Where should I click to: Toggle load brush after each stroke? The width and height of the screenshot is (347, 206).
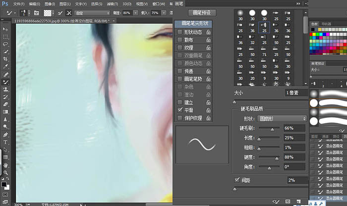(60, 13)
